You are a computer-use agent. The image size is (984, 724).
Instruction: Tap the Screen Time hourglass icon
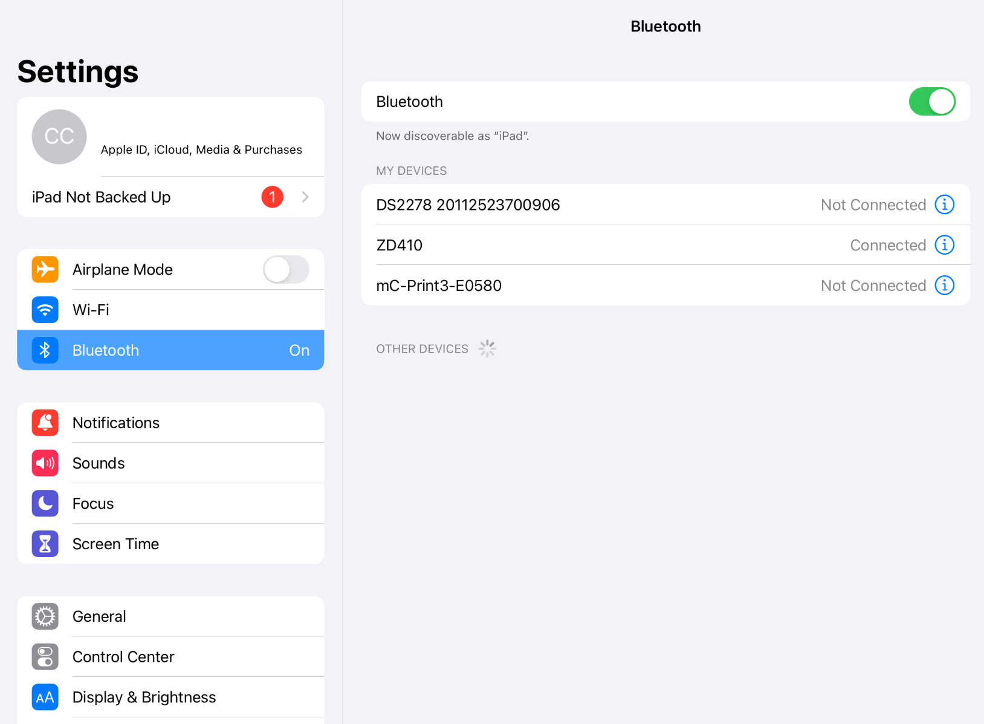45,544
